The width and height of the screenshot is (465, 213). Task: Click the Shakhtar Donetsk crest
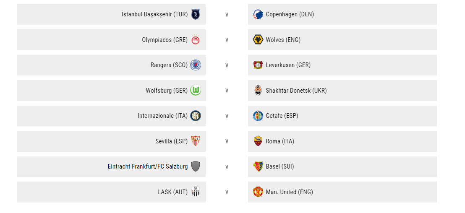pyautogui.click(x=258, y=90)
